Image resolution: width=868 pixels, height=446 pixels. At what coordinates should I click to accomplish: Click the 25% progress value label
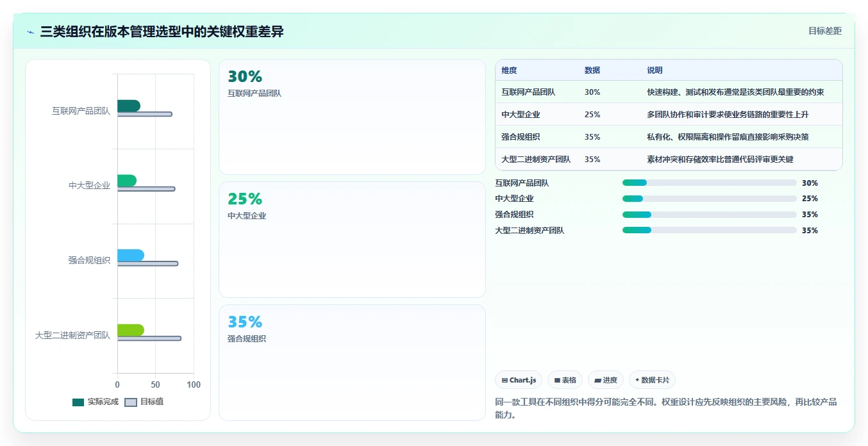pos(810,199)
